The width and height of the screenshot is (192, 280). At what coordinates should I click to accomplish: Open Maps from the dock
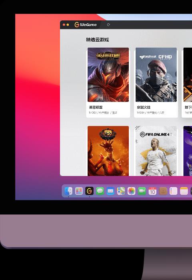[121, 191]
